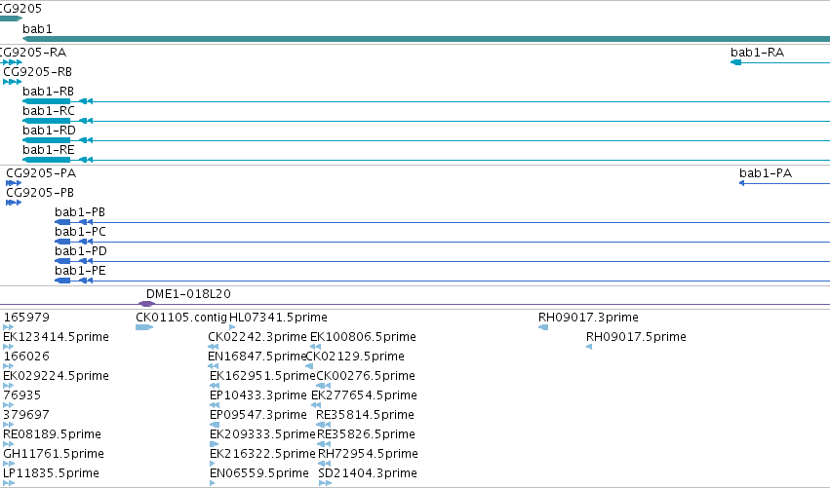Select the RH09017.3prime label
This screenshot has height=488, width=830.
pyautogui.click(x=589, y=318)
